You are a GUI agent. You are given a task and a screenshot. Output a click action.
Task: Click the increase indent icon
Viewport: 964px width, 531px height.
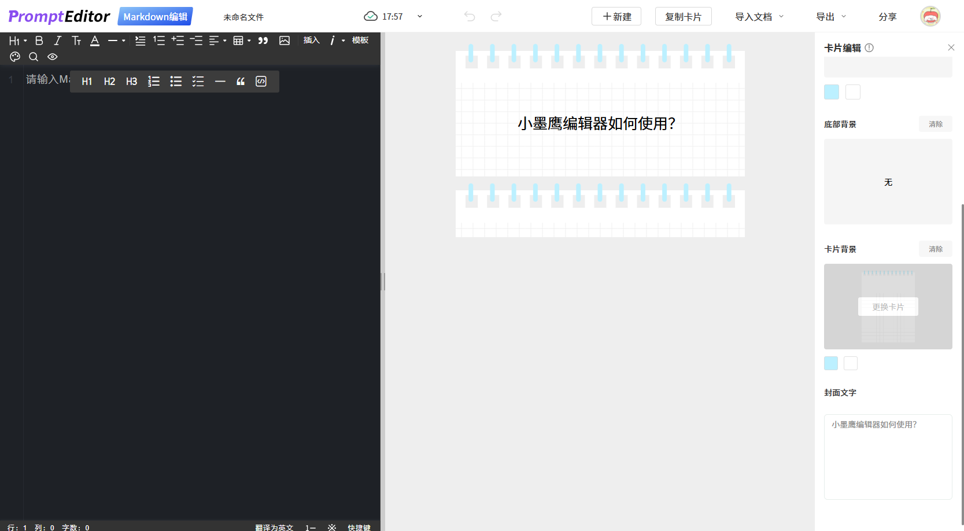click(x=178, y=40)
